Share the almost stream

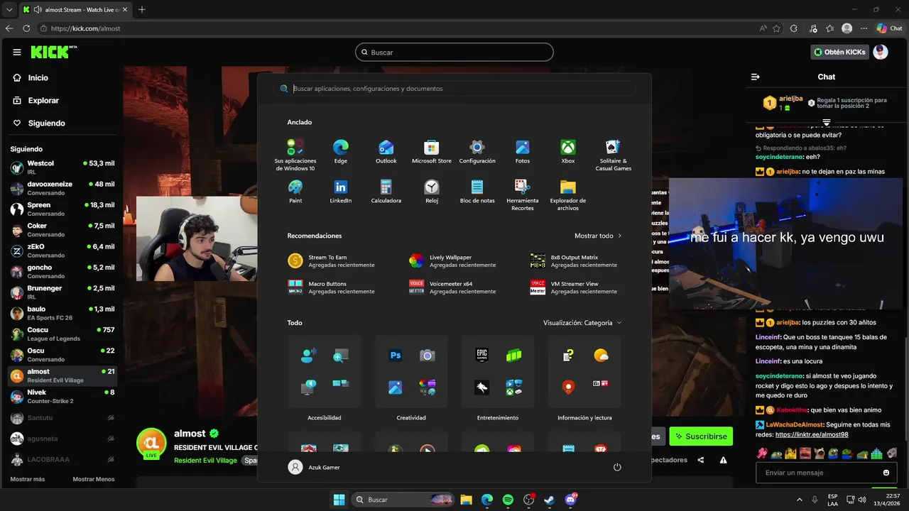click(x=701, y=460)
